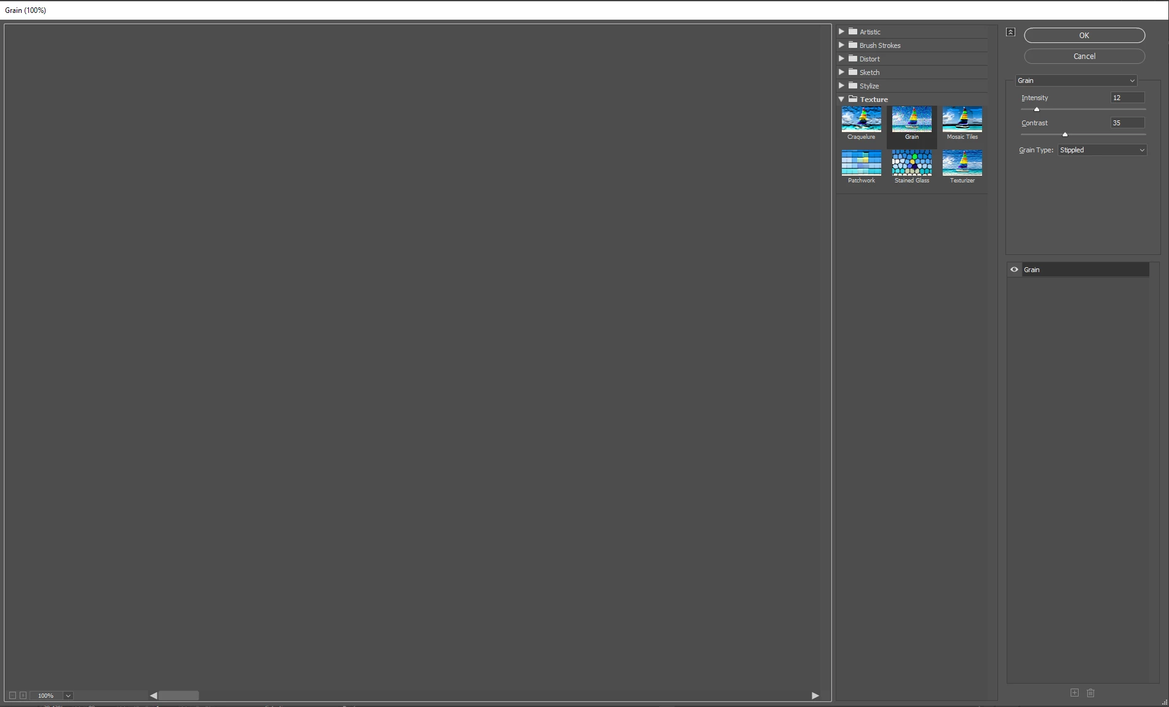Click the zoom out minus button

[x=12, y=695]
